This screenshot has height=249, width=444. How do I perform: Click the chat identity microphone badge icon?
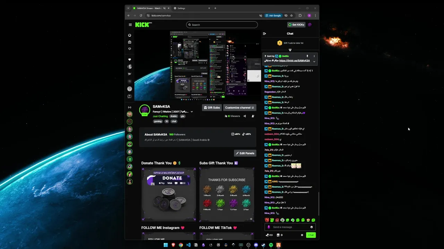tap(268, 227)
